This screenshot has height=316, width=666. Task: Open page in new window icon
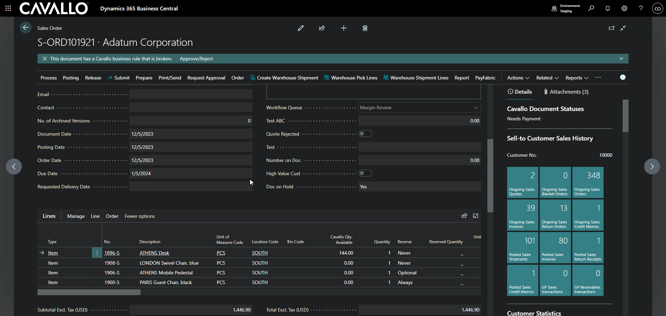point(612,28)
